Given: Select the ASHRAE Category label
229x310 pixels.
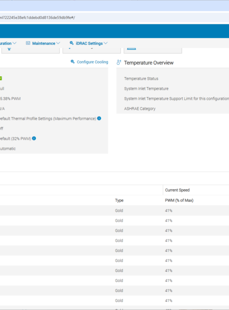Looking at the screenshot, I should tap(140, 109).
